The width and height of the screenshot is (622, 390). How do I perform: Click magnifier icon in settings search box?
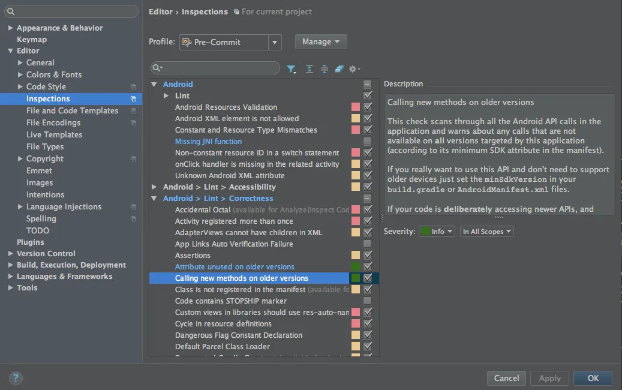click(11, 11)
